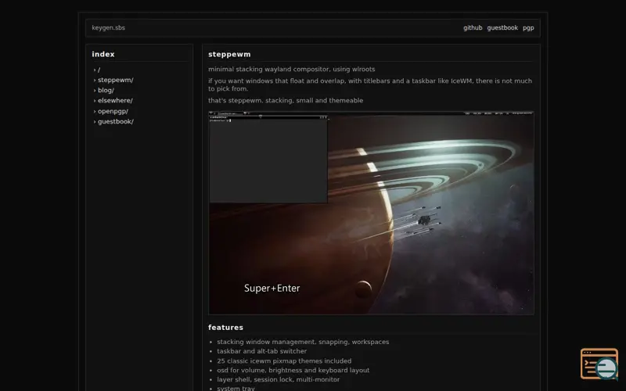Open the pgp link in header
This screenshot has height=391, width=626.
pos(528,28)
